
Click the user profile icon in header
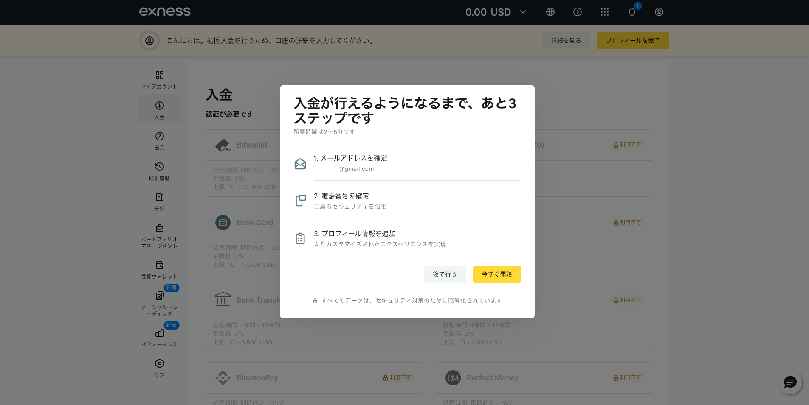[659, 12]
